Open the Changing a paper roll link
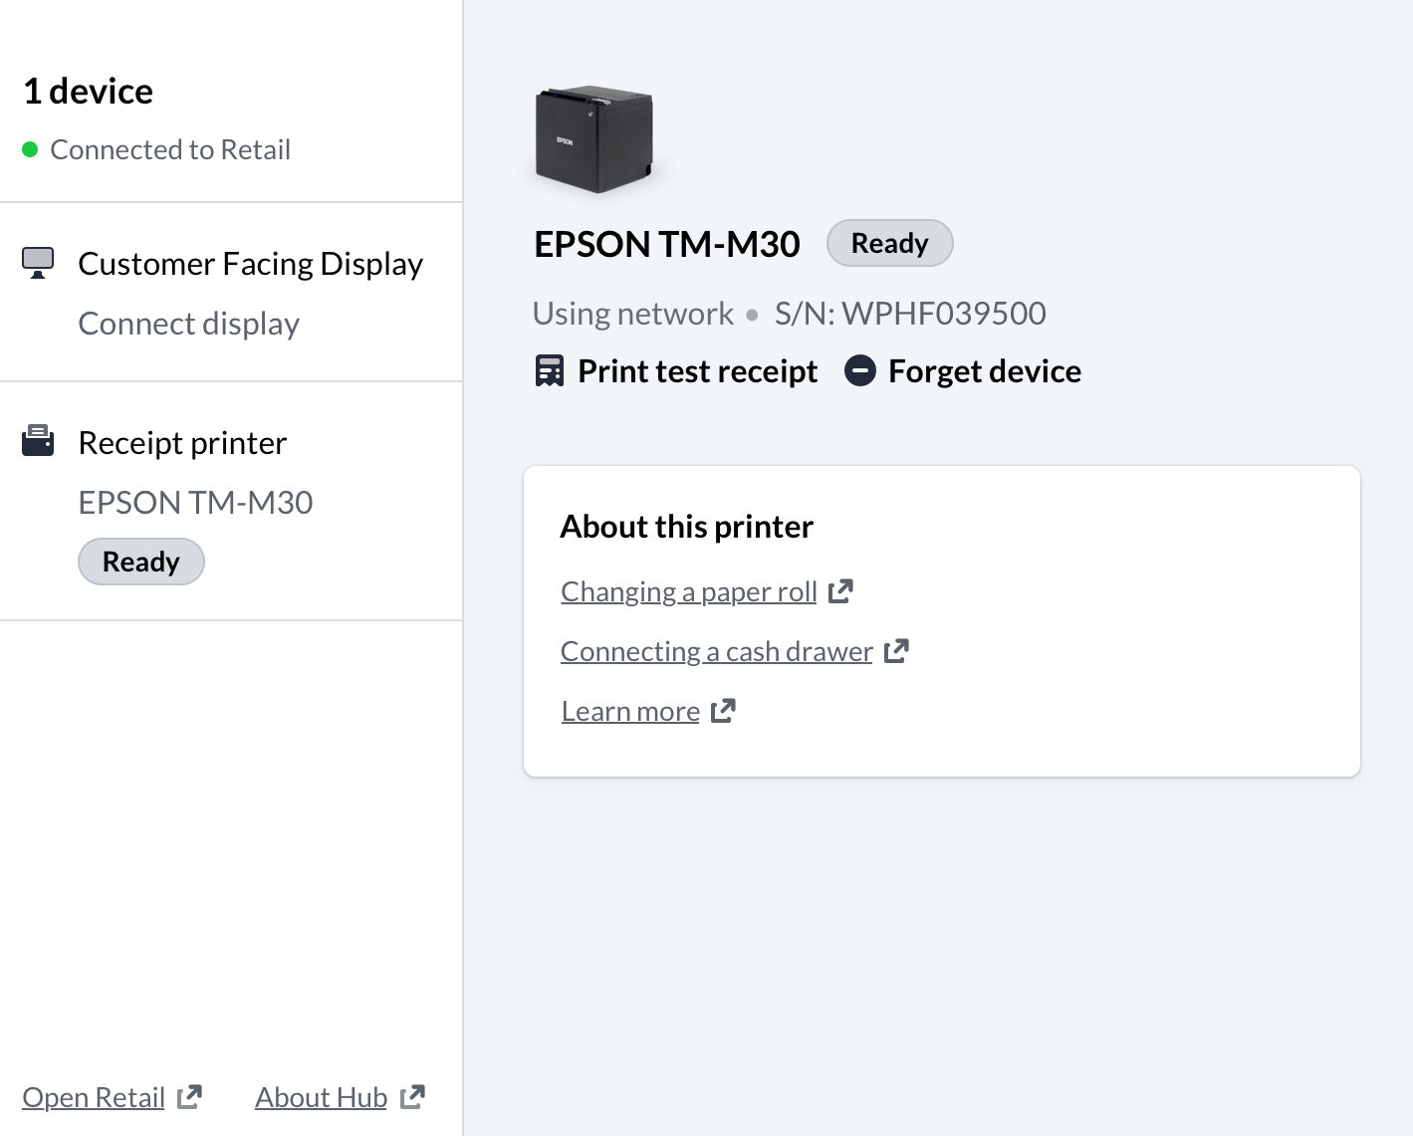The height and width of the screenshot is (1136, 1413). (688, 592)
